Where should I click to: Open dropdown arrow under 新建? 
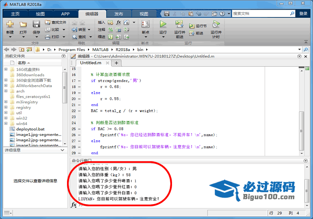pos(10,37)
